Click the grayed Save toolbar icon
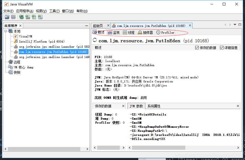245x160 pixels. (x=13, y=17)
